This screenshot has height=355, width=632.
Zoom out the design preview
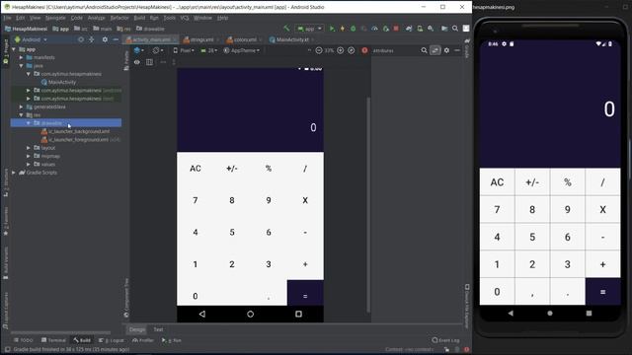coord(319,50)
